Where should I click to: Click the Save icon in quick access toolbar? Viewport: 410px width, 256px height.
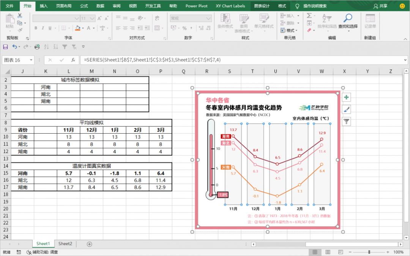(x=5, y=47)
